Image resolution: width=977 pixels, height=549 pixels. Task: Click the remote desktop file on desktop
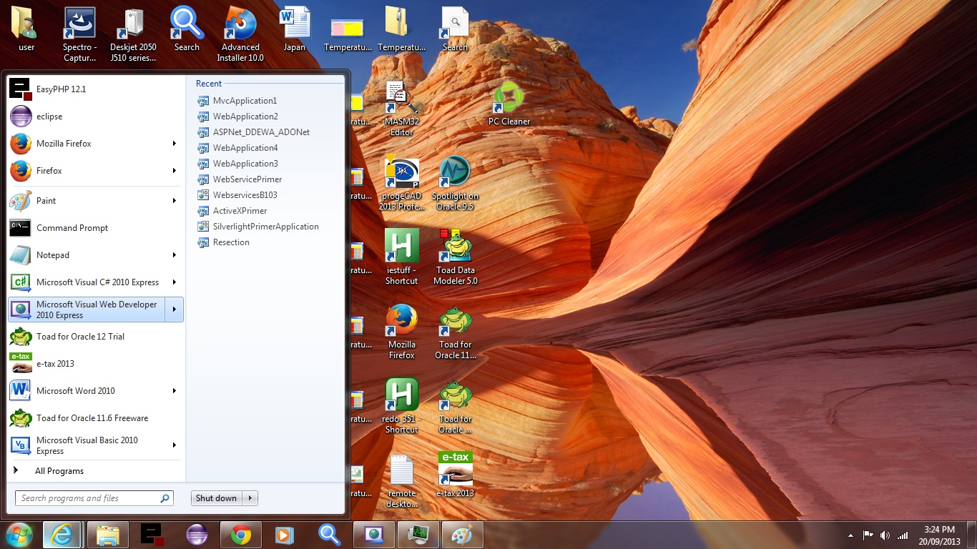point(401,480)
